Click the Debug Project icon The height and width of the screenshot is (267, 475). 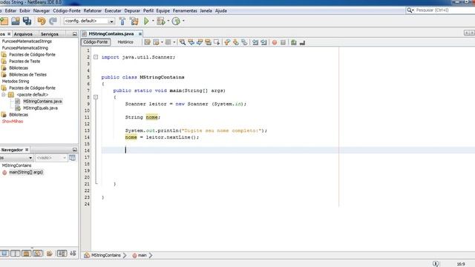161,22
